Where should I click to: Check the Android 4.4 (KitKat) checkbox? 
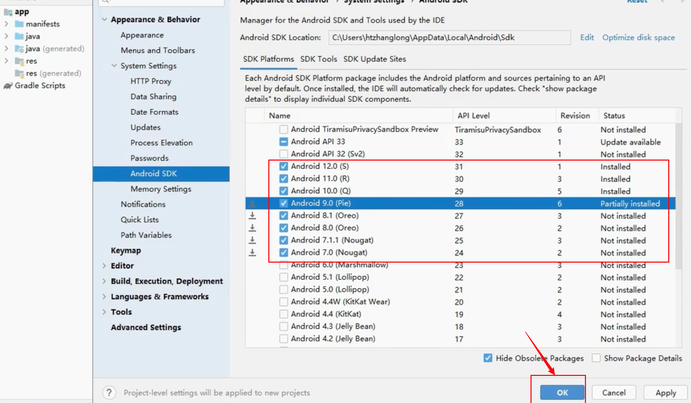click(283, 314)
